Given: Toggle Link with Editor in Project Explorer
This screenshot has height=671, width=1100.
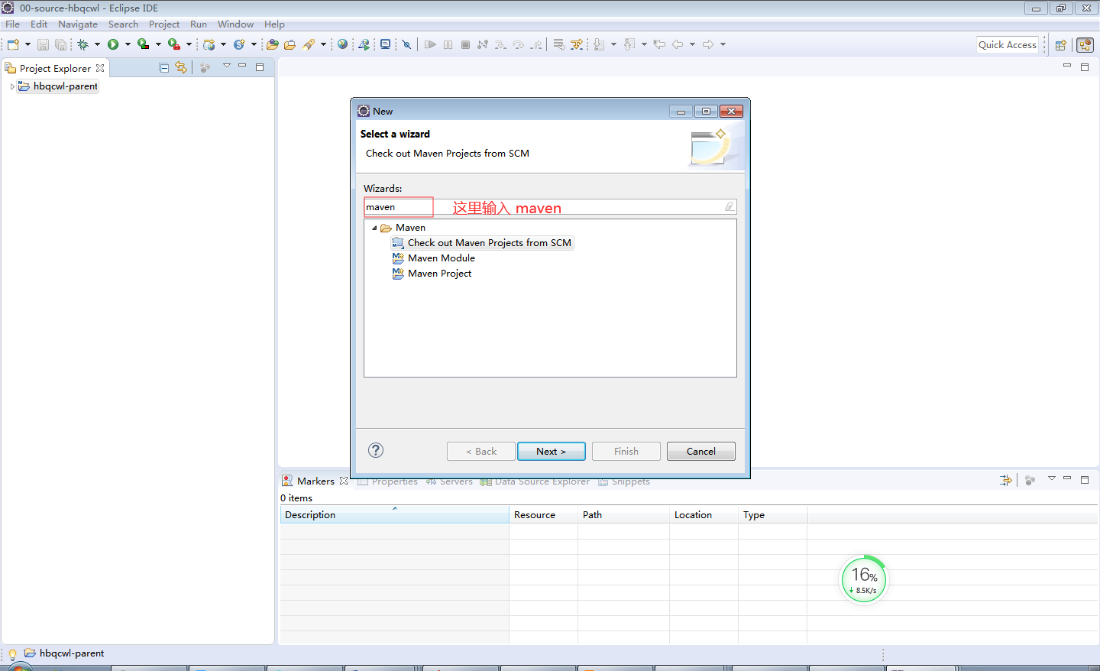Looking at the screenshot, I should click(x=181, y=68).
